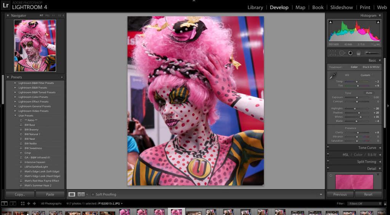The width and height of the screenshot is (390, 215).
Task: Click the Retro preset icon
Action: 21,120
